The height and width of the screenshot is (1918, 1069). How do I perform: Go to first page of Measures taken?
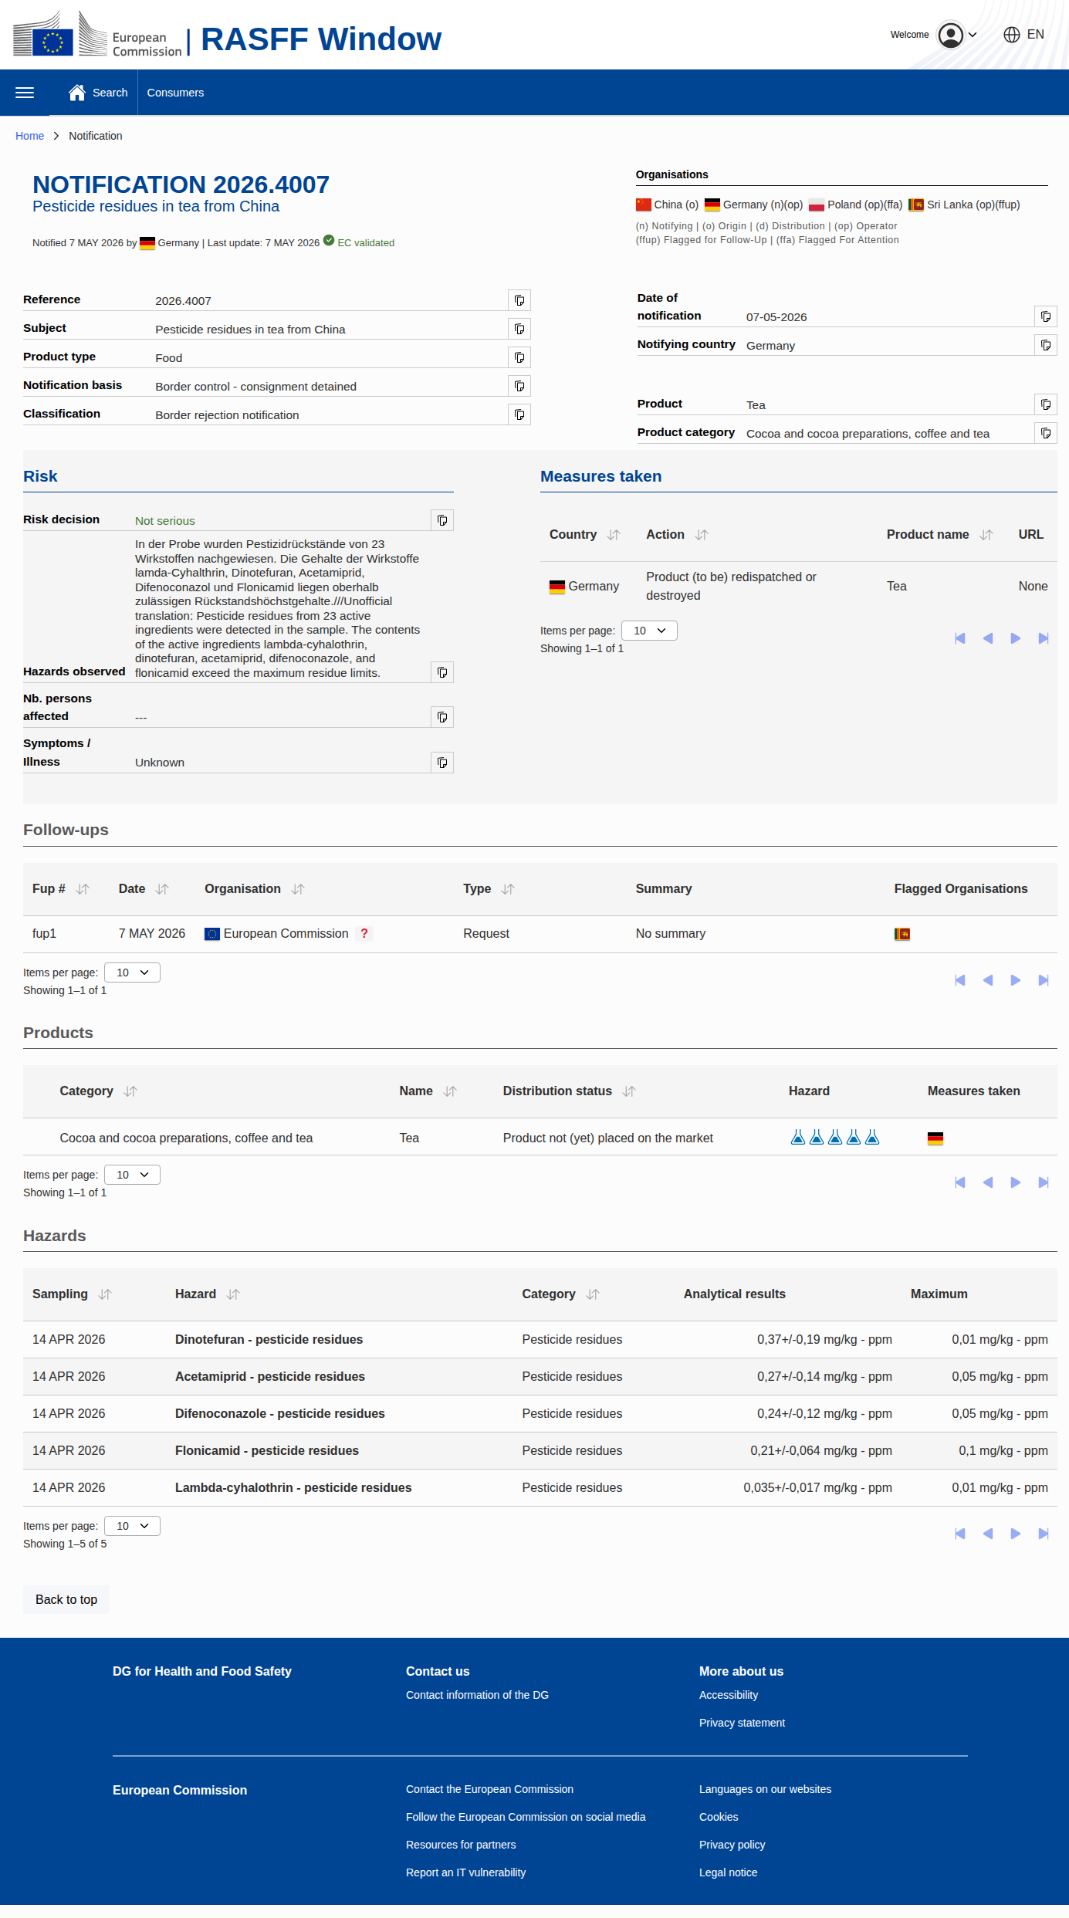960,638
